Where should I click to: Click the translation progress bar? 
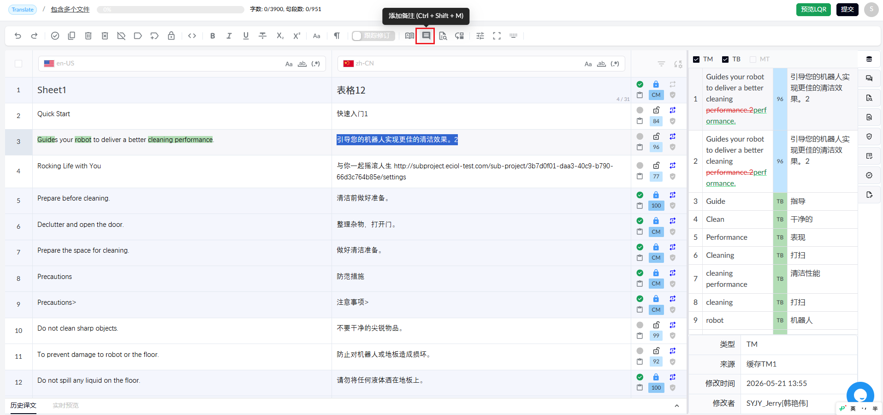pyautogui.click(x=171, y=9)
